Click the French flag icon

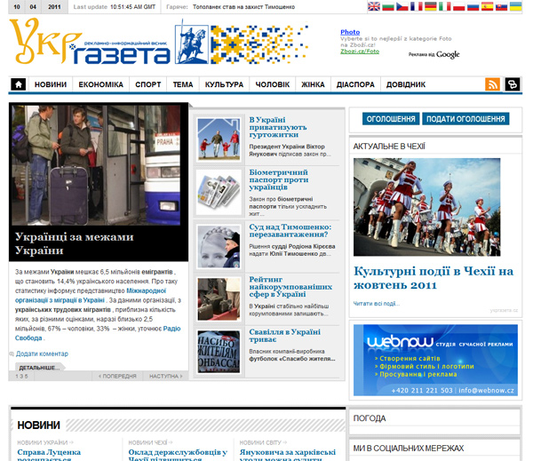417,6
